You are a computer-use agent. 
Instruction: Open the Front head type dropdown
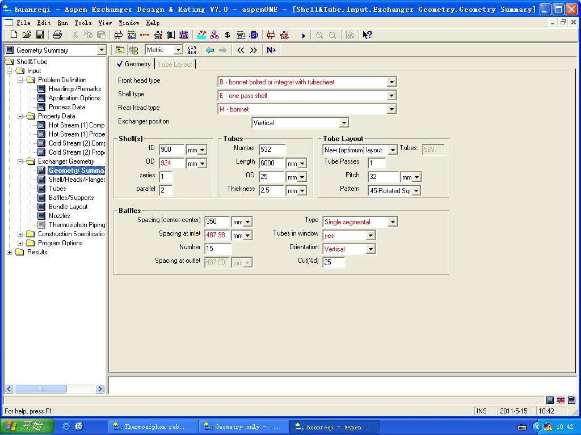tap(391, 82)
